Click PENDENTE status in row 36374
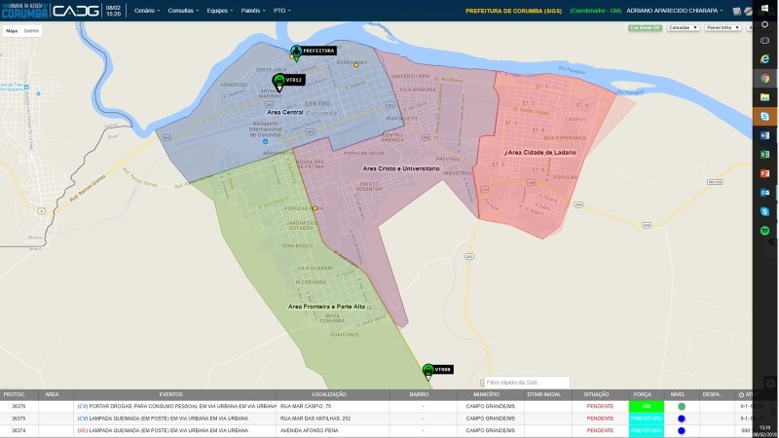The height and width of the screenshot is (438, 779). 600,431
